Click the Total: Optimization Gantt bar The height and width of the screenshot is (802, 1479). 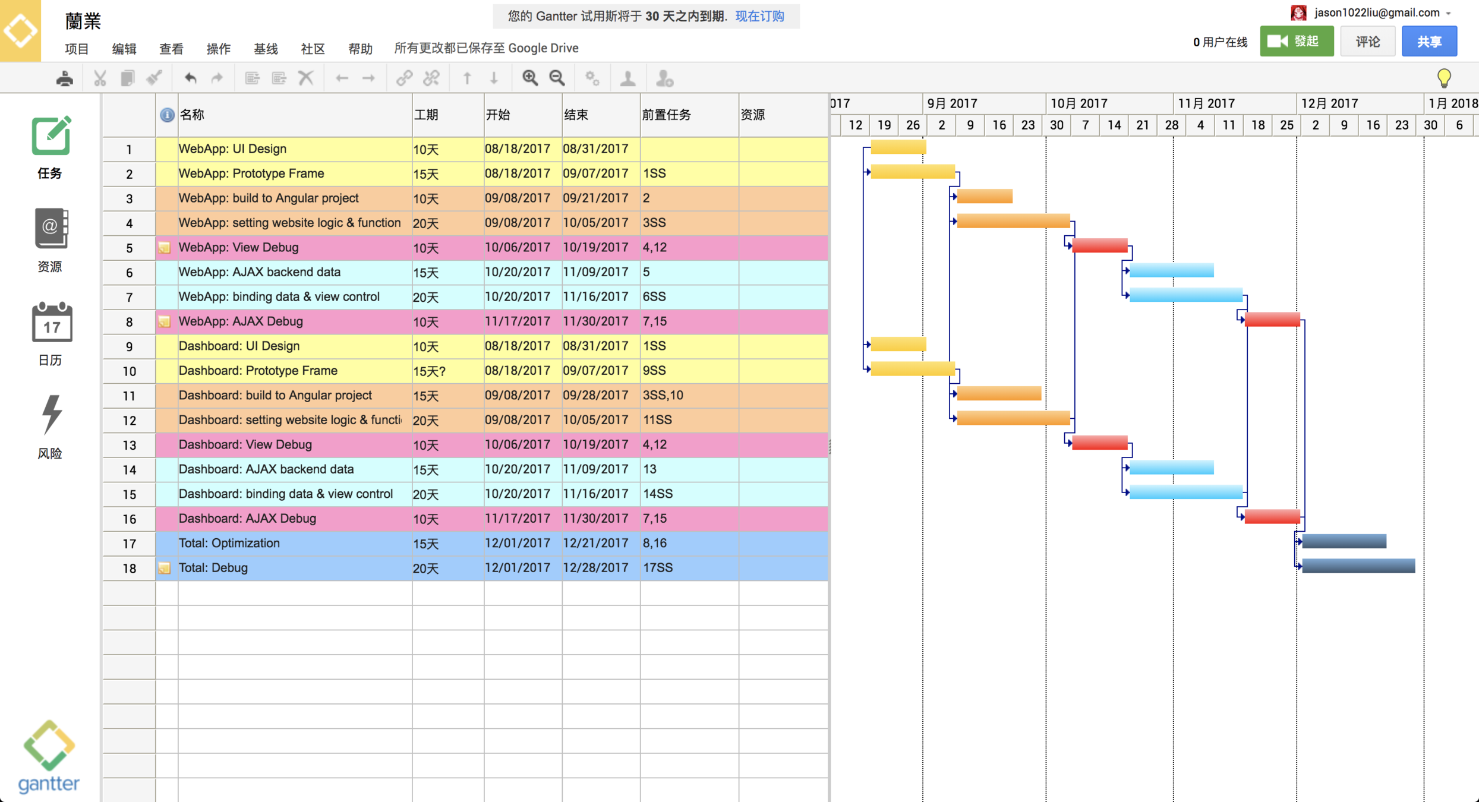click(x=1344, y=541)
